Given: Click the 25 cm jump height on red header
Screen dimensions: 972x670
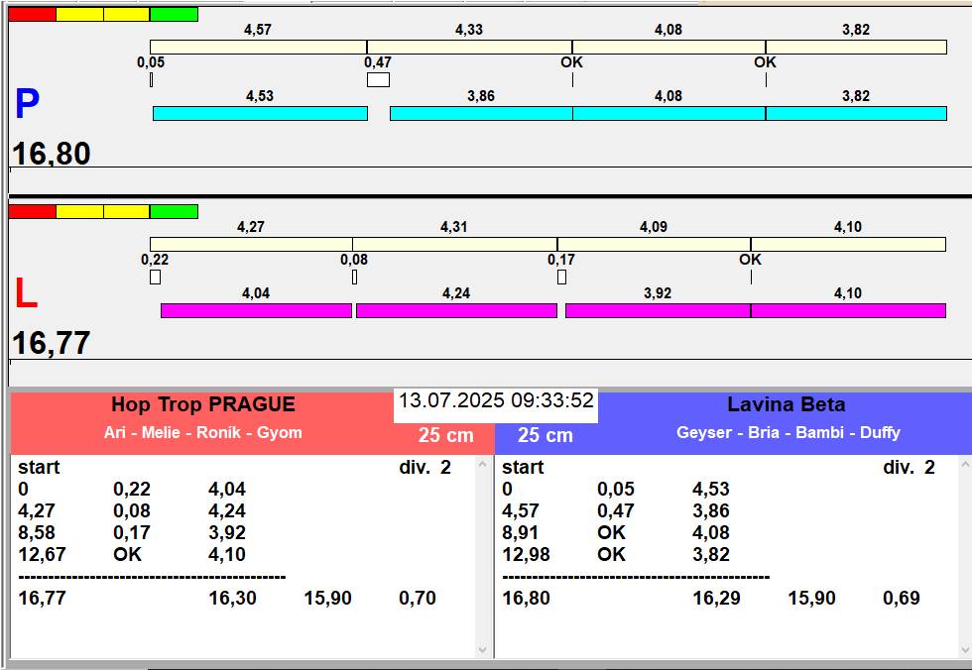Looking at the screenshot, I should 445,435.
